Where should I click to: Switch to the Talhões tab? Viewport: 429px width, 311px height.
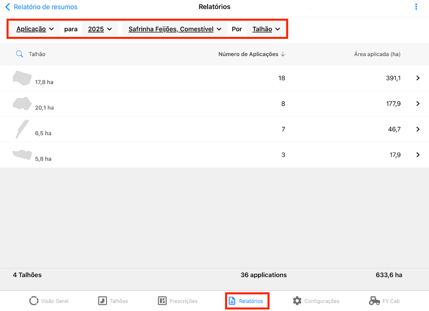tap(102, 301)
